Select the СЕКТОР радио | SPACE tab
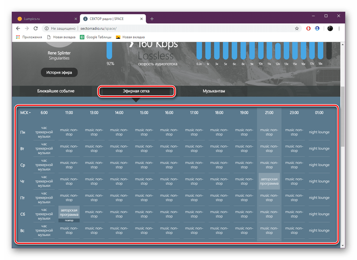The width and height of the screenshot is (357, 260). [113, 19]
